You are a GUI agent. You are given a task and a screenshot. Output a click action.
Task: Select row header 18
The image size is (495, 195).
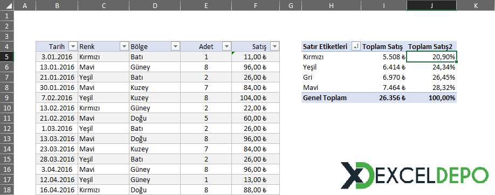(x=7, y=190)
